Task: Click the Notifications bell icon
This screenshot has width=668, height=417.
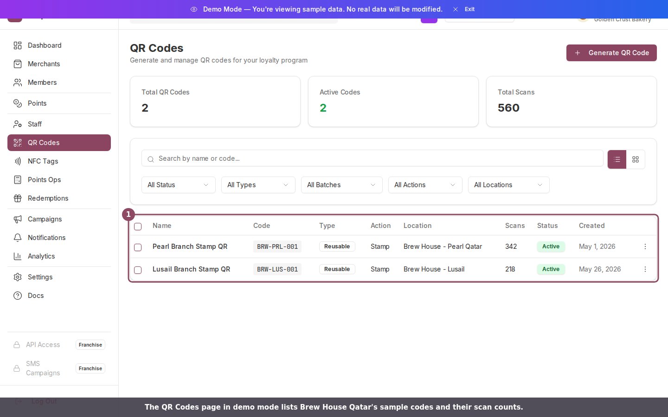Action: coord(18,238)
